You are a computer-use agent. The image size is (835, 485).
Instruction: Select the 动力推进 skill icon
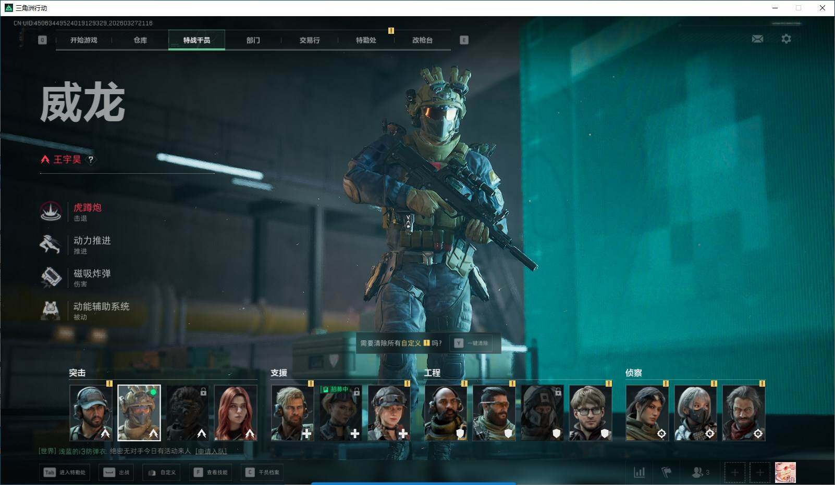[x=51, y=245]
